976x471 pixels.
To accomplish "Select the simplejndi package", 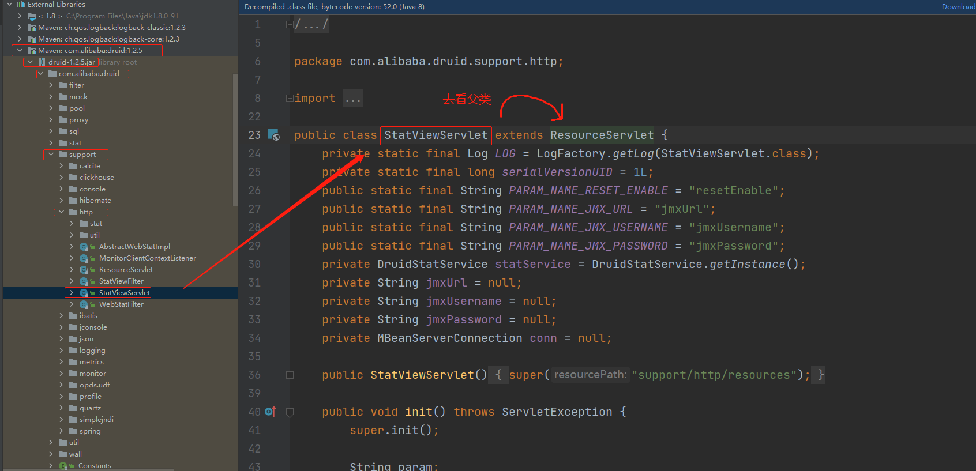I will pos(96,420).
